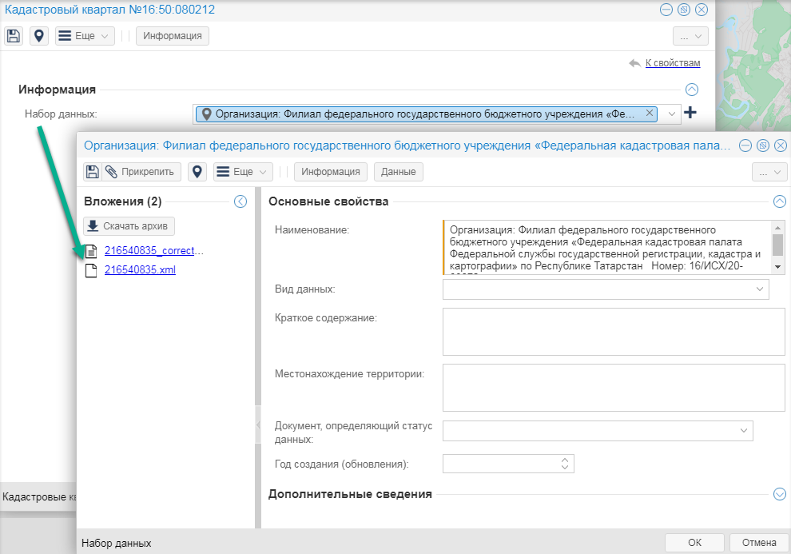Remove the organization tag from Набор данных field
Screen dimensions: 791x554
650,113
